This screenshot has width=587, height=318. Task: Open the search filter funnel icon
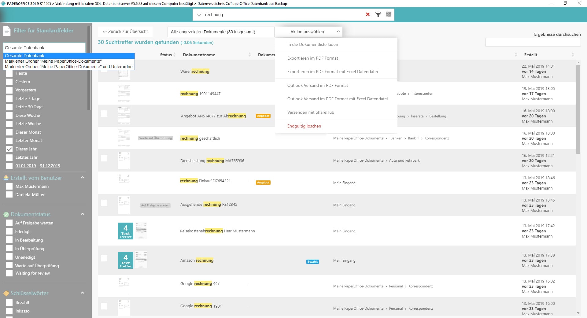tap(378, 14)
